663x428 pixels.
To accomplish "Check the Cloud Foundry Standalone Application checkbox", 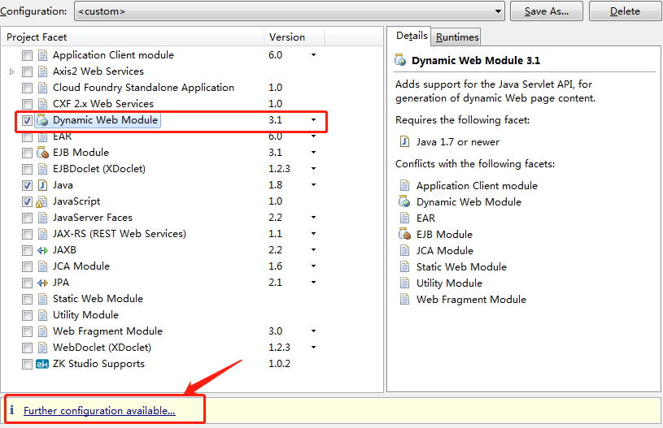I will (27, 89).
